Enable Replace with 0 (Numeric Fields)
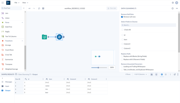 pyautogui.click(x=122, y=59)
